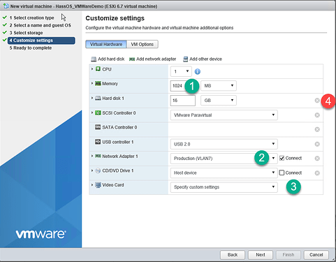
Task: Click the SATA Controller 0 icon
Action: click(x=98, y=127)
